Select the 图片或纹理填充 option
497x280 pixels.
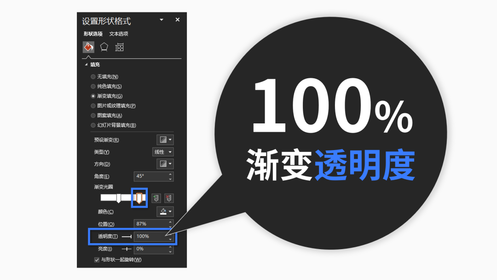[x=93, y=106]
